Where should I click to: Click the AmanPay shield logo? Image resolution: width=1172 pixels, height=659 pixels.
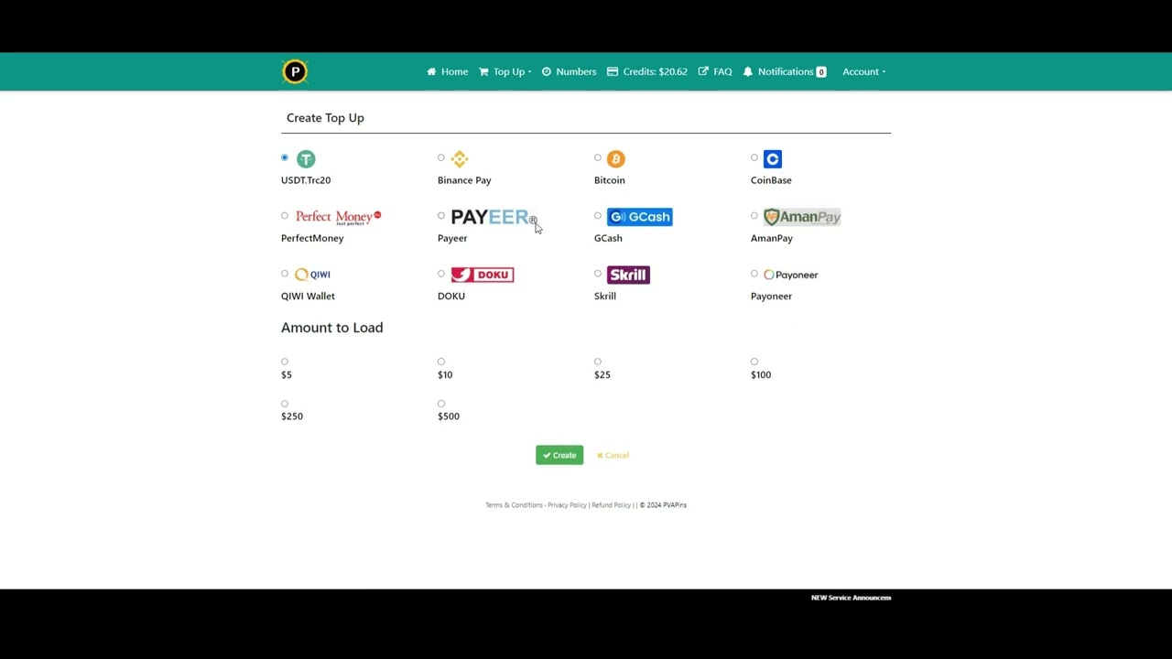click(x=802, y=217)
